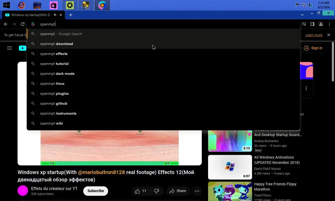Go to the YouTube home logo
Viewport: 335px width, 201px height.
(x=23, y=48)
